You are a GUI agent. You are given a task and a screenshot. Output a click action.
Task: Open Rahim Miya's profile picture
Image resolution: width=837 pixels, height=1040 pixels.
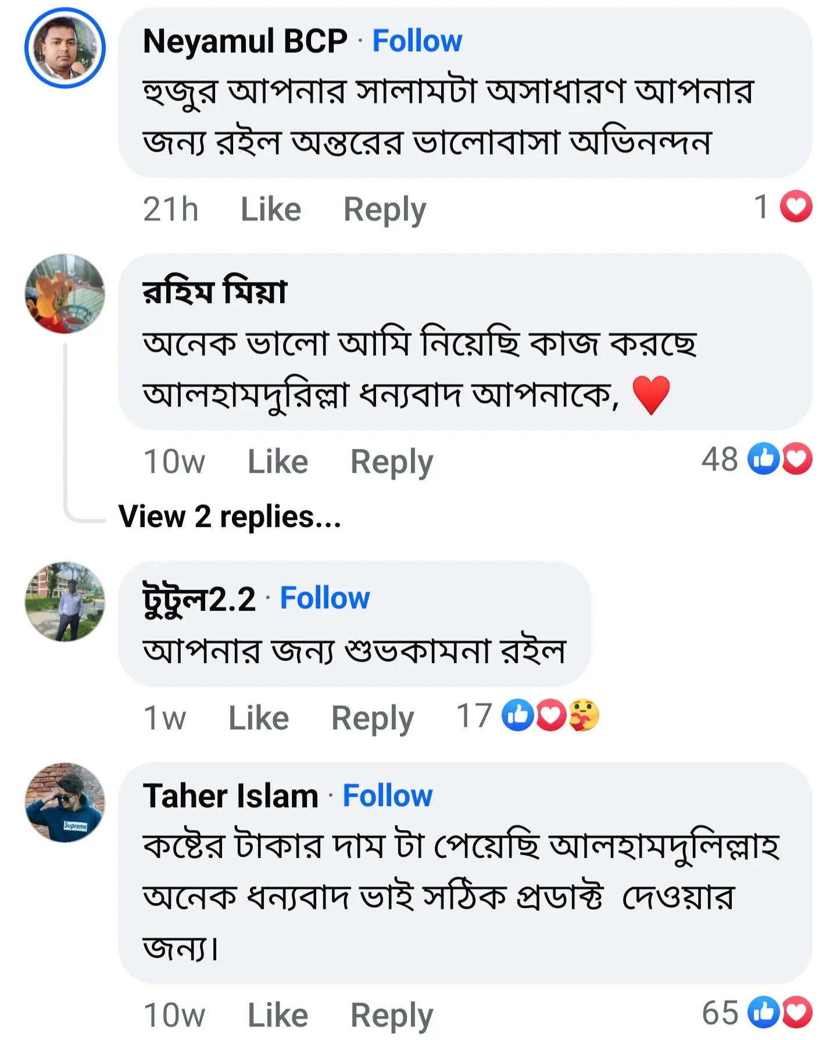click(x=66, y=297)
